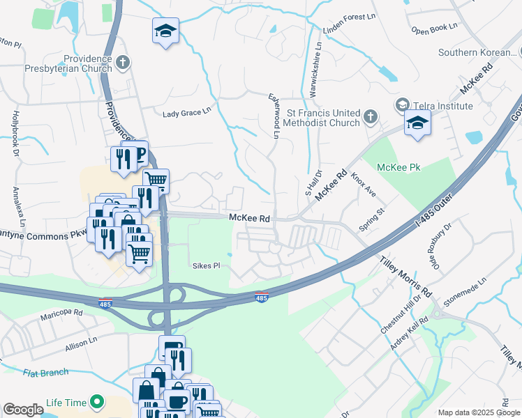Select the school marker below Telra Institute
522x418 pixels.
pos(417,123)
